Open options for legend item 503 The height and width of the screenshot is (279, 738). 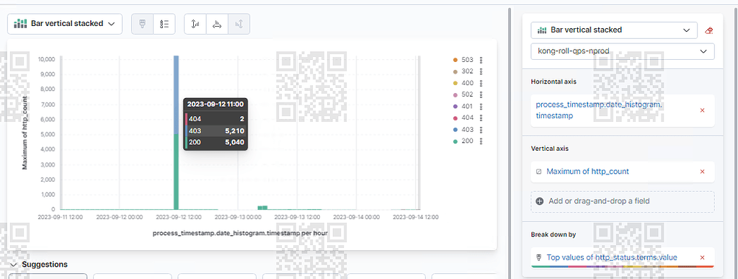click(481, 61)
